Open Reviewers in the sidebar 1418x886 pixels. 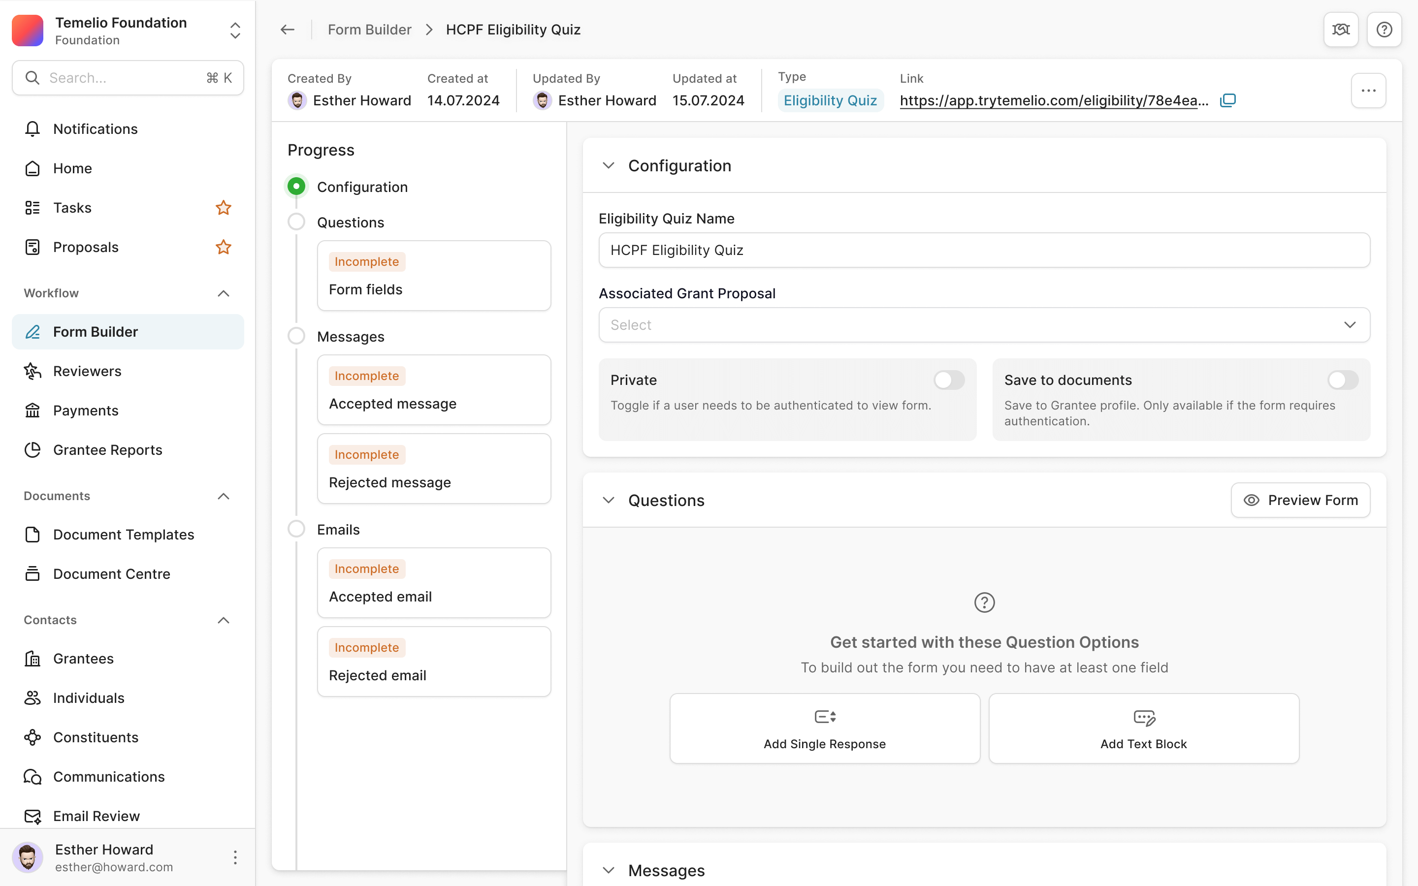coord(87,371)
